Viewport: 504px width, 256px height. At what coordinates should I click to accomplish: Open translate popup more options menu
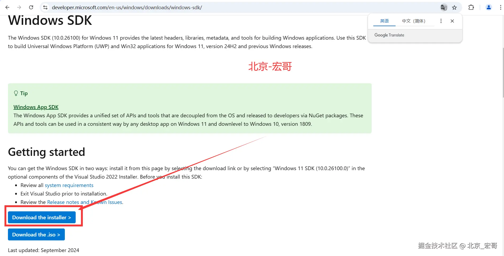pos(441,21)
